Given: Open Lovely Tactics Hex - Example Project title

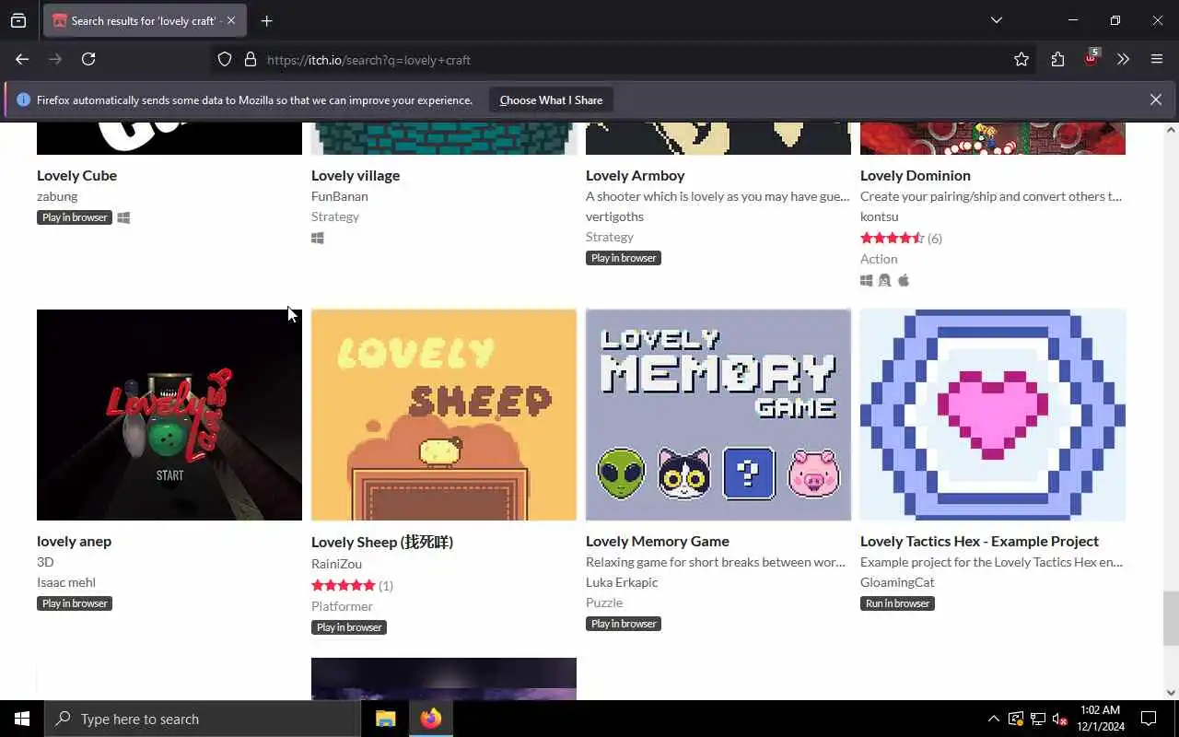Looking at the screenshot, I should click(979, 541).
